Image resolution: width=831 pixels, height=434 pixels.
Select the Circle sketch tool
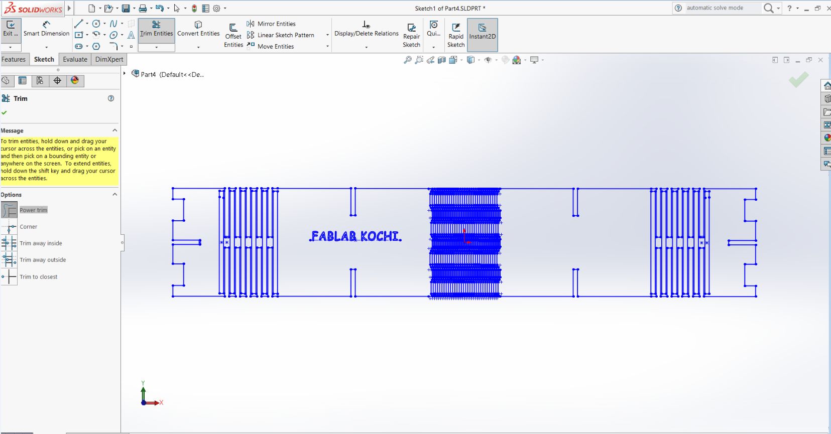(x=96, y=24)
